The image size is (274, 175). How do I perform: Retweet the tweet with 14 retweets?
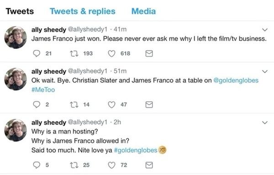tap(74, 105)
